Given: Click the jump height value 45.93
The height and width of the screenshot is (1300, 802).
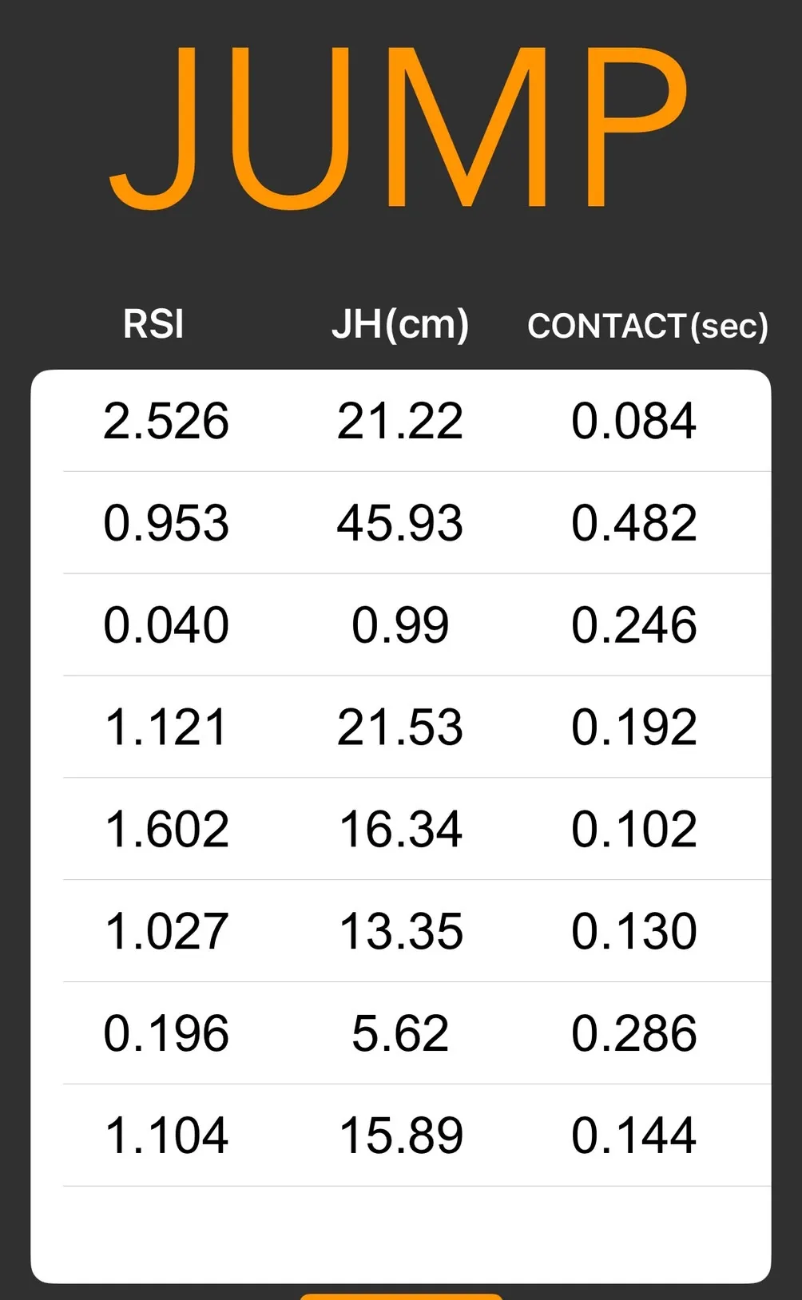Looking at the screenshot, I should pos(400,523).
